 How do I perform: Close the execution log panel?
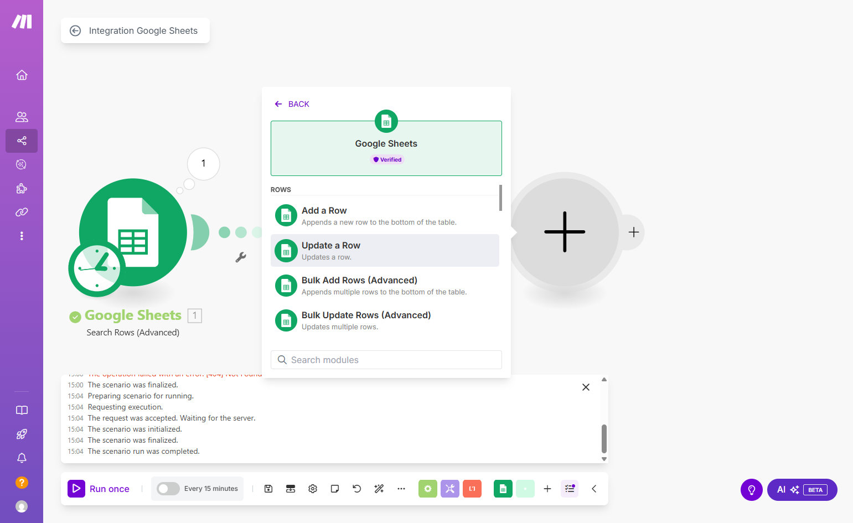click(586, 387)
